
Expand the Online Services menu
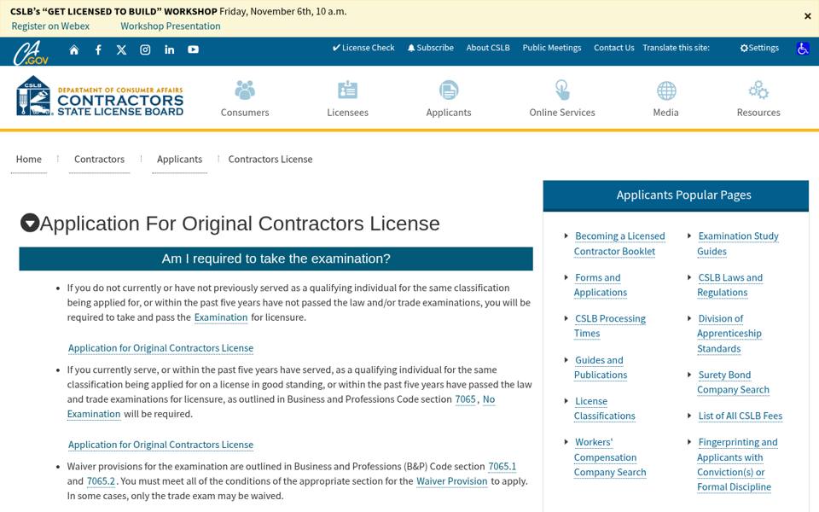tap(562, 98)
